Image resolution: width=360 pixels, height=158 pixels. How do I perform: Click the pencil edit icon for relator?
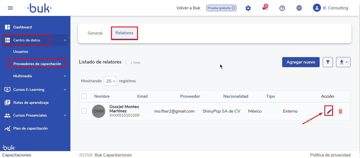coord(329,111)
